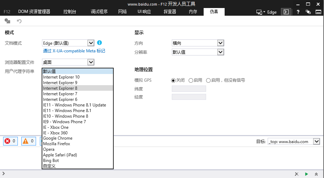This screenshot has height=178, width=324.
Task: Switch to the 内存 tab
Action: coord(193,12)
